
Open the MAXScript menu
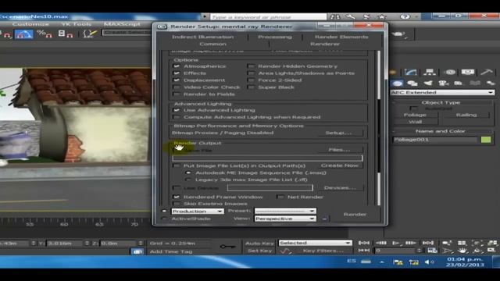122,24
